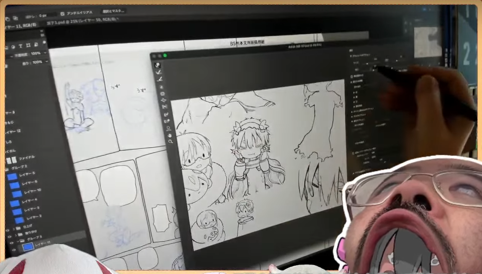
Task: Select the レイヤー 6 layer
Action: 29,183
